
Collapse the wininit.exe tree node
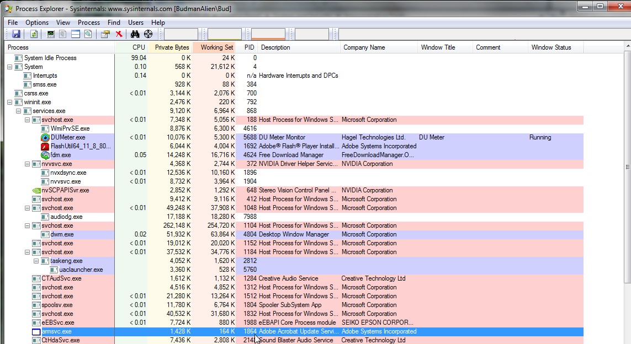coord(9,103)
